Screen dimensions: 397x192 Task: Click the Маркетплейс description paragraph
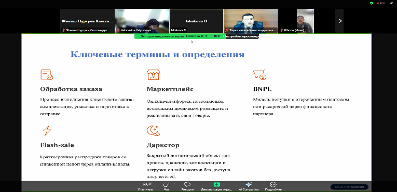187,108
